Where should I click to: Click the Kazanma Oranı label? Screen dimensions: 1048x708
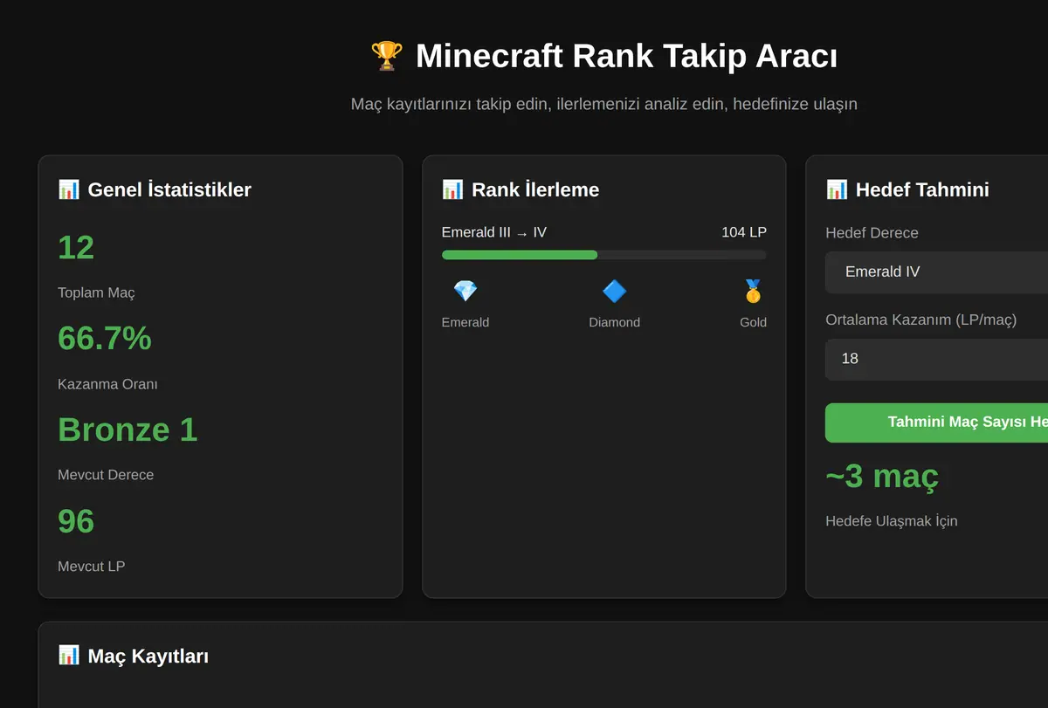[x=107, y=384]
